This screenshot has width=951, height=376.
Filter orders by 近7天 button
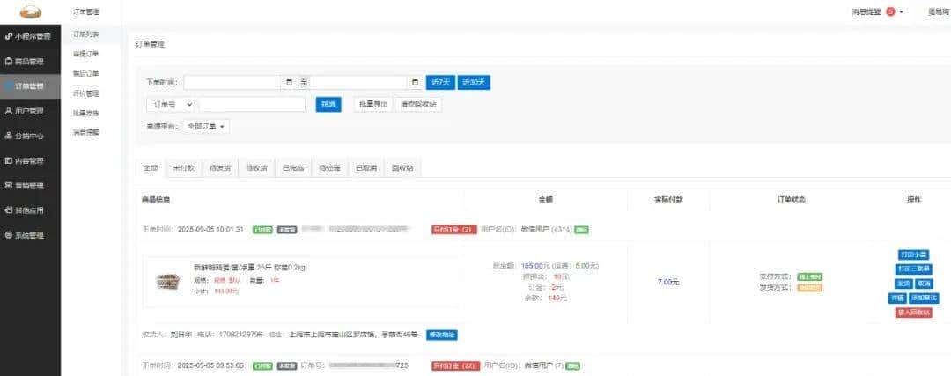[440, 83]
